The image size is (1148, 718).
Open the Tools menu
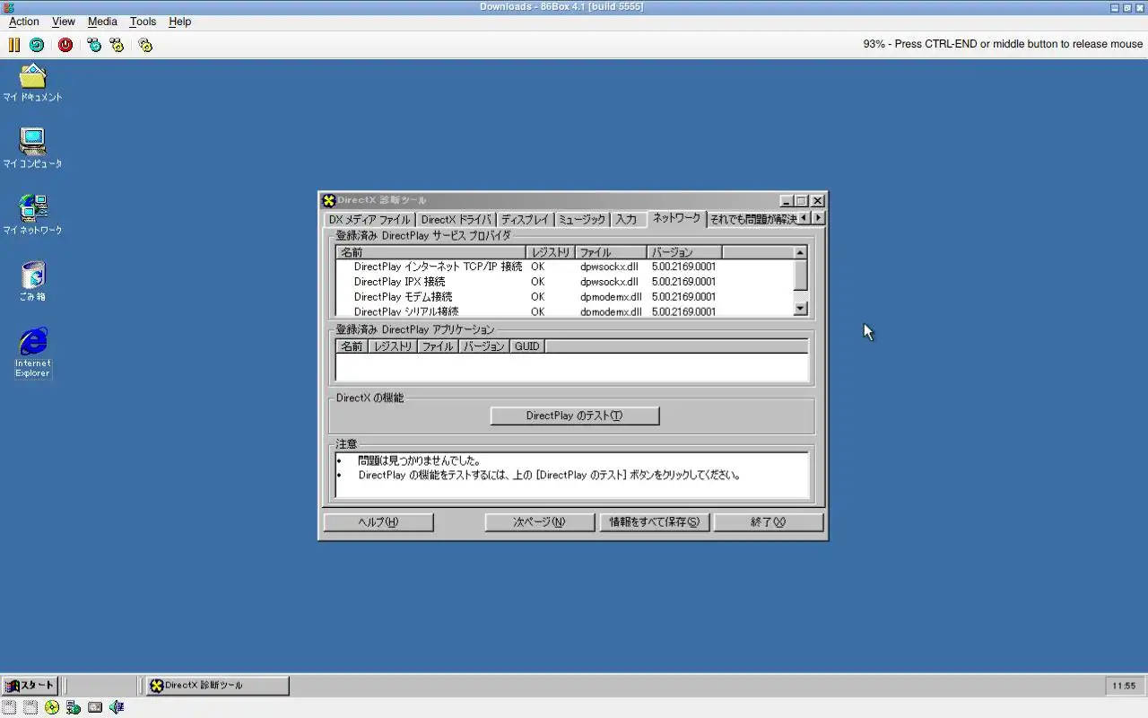(143, 22)
